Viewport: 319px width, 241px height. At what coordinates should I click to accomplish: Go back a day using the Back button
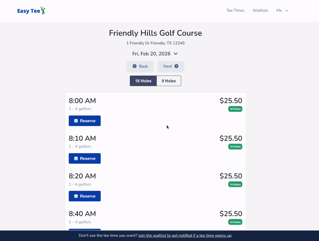(x=140, y=66)
